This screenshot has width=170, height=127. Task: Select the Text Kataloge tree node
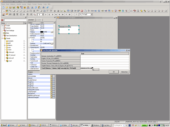10,31
